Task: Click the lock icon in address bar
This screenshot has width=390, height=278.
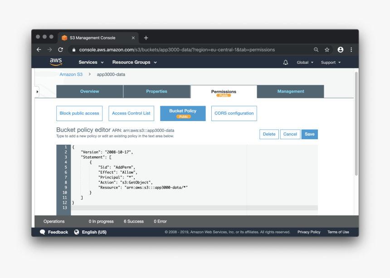Action: (x=74, y=50)
